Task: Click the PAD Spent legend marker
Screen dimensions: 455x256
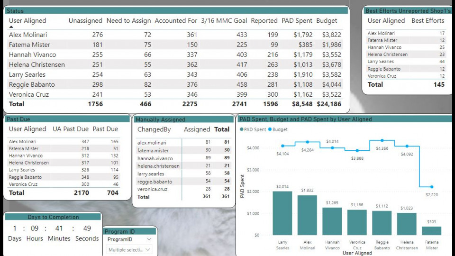Action: tap(242, 129)
